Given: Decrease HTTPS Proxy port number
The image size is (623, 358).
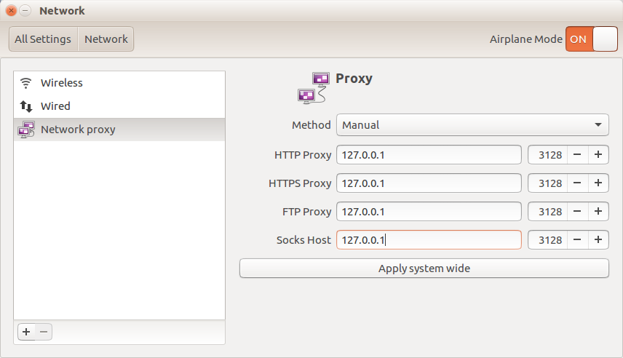Looking at the screenshot, I should tap(576, 183).
